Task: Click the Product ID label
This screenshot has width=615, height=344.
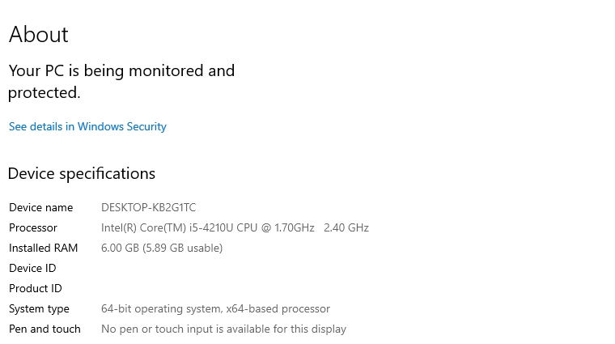Action: [35, 288]
